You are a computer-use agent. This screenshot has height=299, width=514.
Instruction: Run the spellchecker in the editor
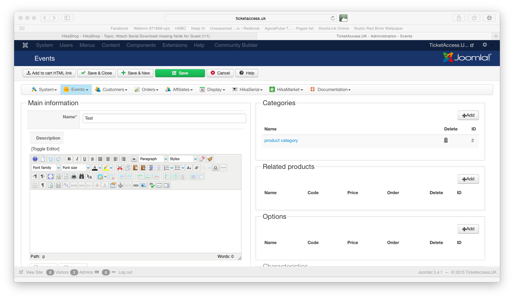coord(151,185)
